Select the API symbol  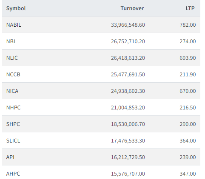point(10,157)
